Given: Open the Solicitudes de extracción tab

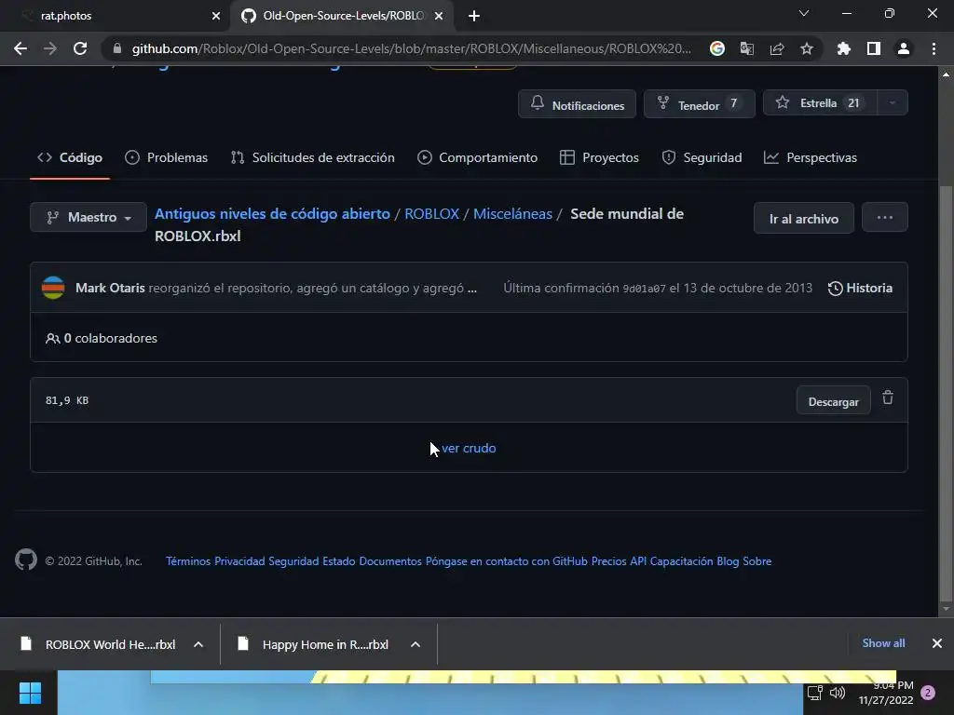Looking at the screenshot, I should coord(313,157).
